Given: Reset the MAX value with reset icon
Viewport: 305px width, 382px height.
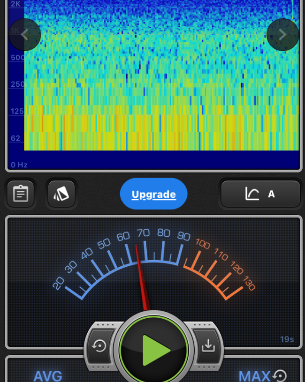Looking at the screenshot, I should [x=280, y=375].
